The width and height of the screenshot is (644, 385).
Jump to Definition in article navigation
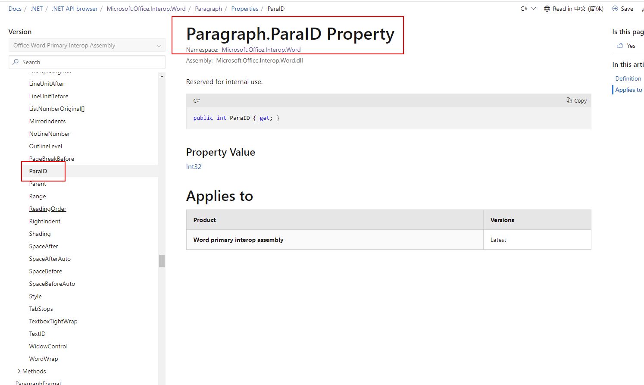(x=628, y=78)
